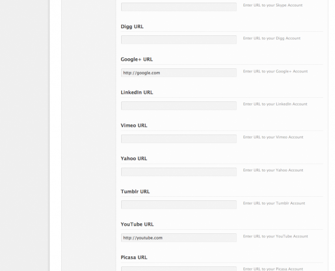Click the 'Enter URL to your Vimeo Account' hint
Screen dimensions: 335x271
(x=273, y=137)
